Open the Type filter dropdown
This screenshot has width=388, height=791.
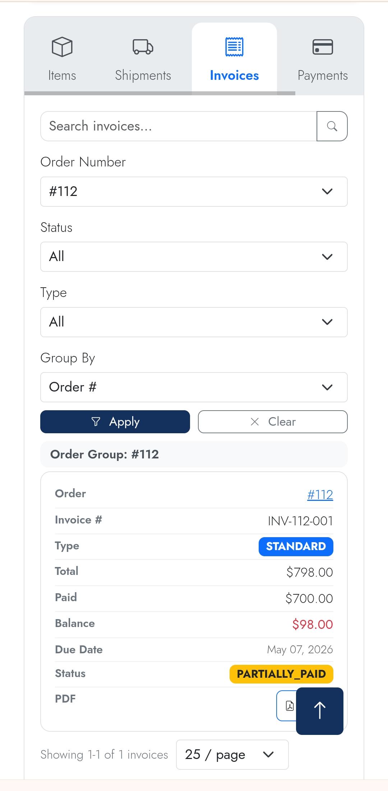pos(194,322)
